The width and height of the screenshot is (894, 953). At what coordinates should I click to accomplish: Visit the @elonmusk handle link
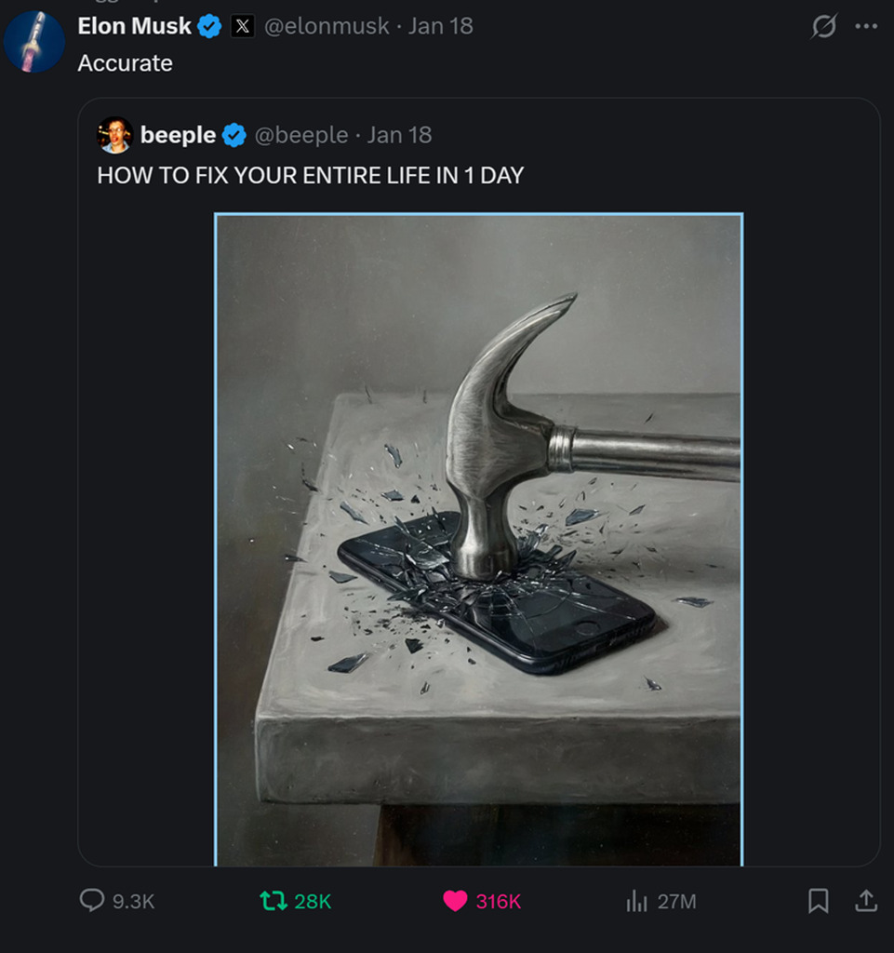click(327, 27)
